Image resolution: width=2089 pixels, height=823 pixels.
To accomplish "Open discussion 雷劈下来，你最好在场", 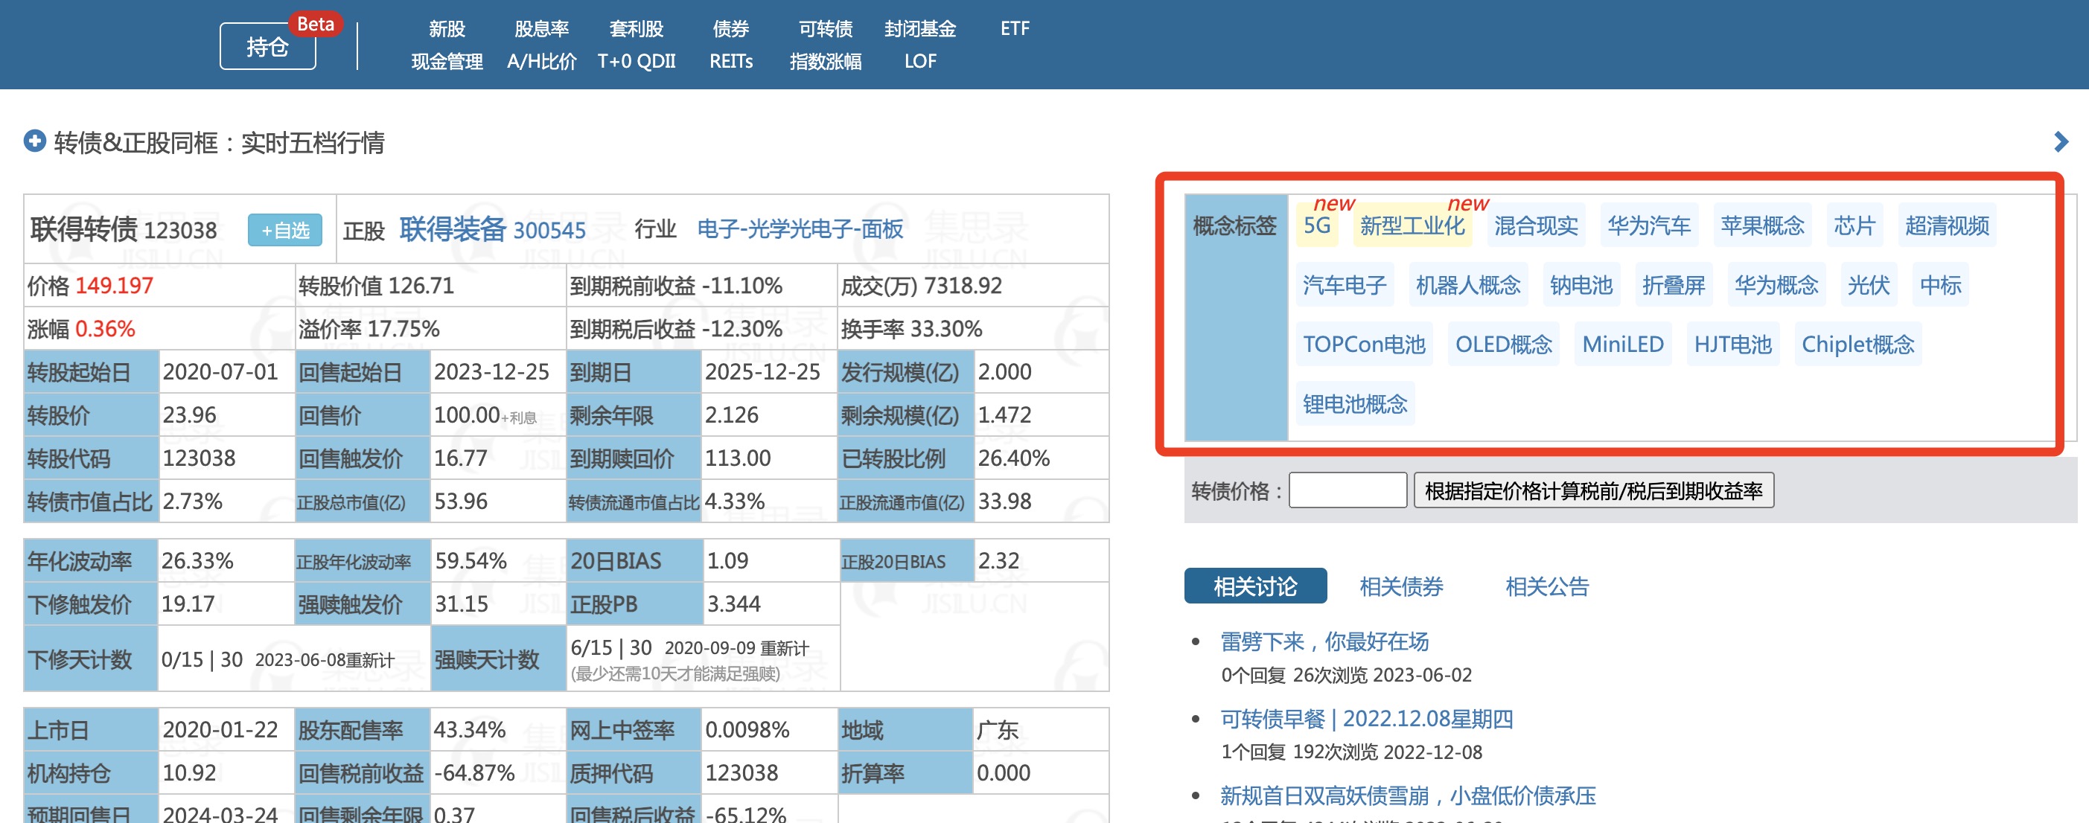I will tap(1324, 641).
